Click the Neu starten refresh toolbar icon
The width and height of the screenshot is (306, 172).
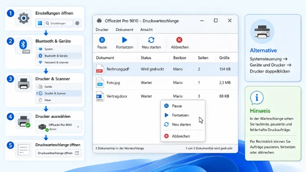[x=151, y=40]
